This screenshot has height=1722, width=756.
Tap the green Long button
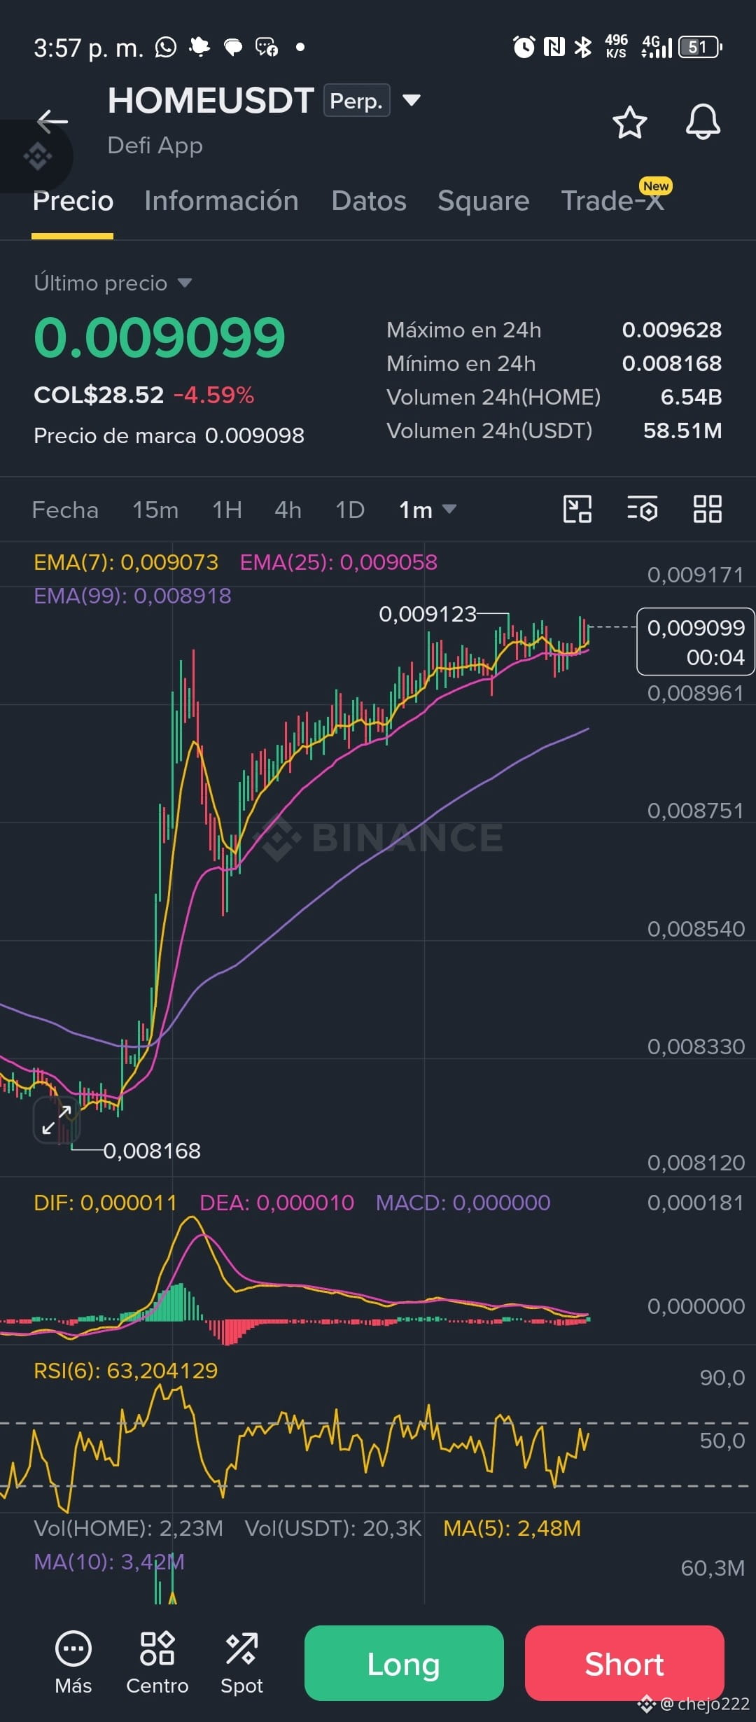pos(404,1663)
